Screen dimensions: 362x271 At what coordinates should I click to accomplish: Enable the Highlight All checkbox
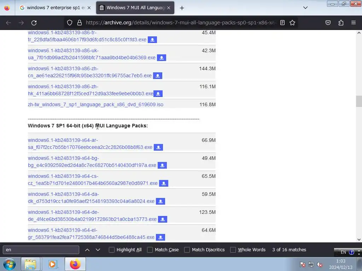[111, 250]
